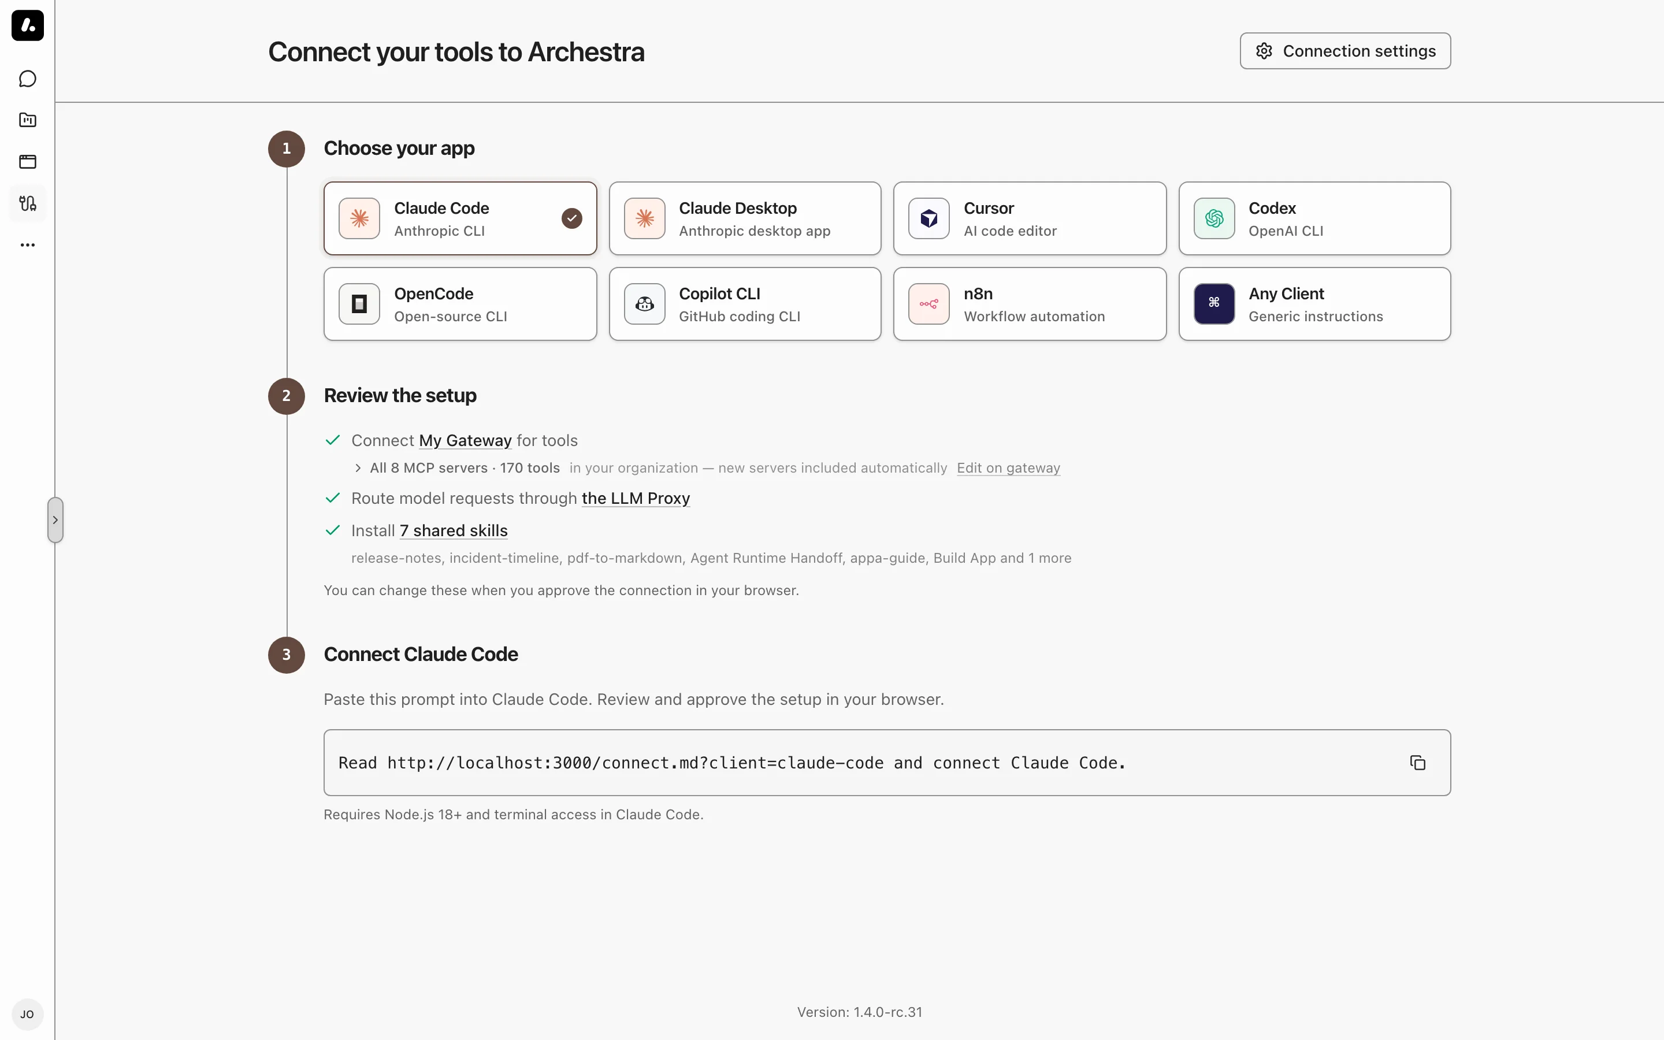The image size is (1664, 1040).
Task: Open the Edit on gateway link
Action: pyautogui.click(x=1008, y=469)
